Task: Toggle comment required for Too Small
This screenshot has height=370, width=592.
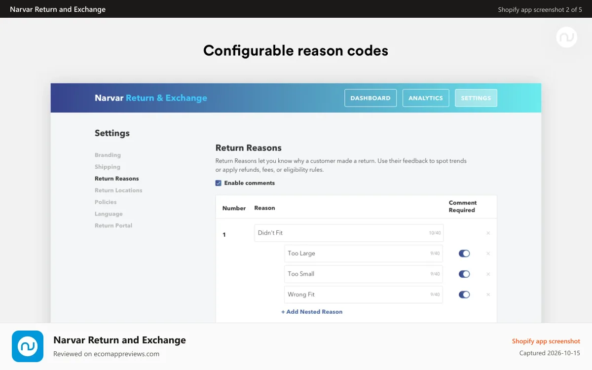Action: click(x=464, y=274)
